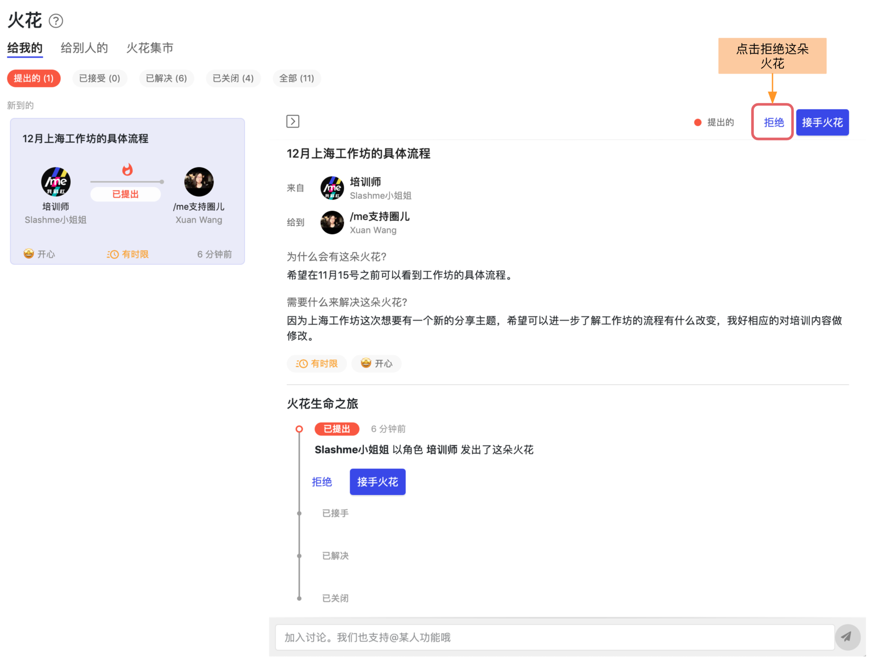Click 培训师 avatar in the spark card
The height and width of the screenshot is (661, 873).
click(56, 182)
